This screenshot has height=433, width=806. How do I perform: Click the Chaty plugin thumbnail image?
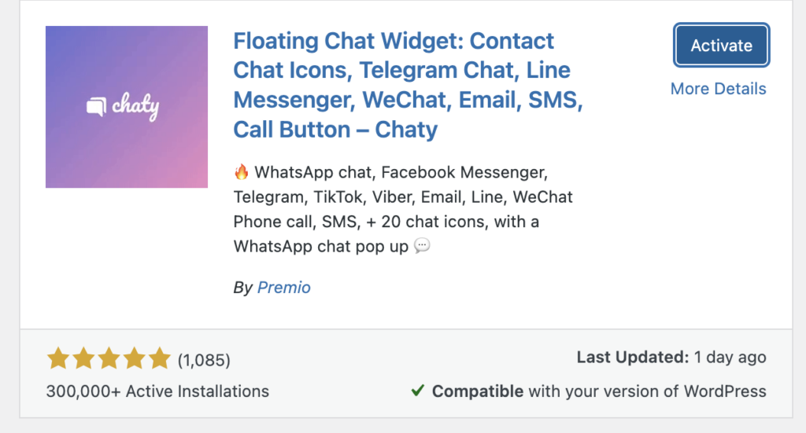click(x=127, y=107)
